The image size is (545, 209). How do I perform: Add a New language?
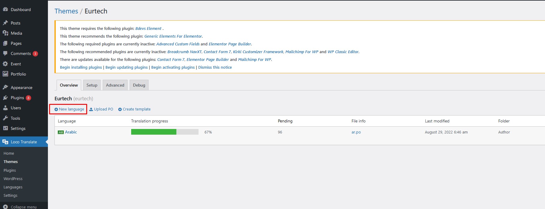(x=69, y=109)
